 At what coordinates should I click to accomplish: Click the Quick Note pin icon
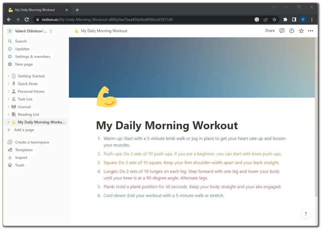(x=14, y=84)
